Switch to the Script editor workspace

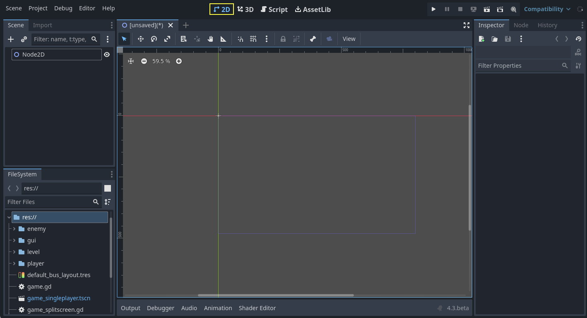274,9
